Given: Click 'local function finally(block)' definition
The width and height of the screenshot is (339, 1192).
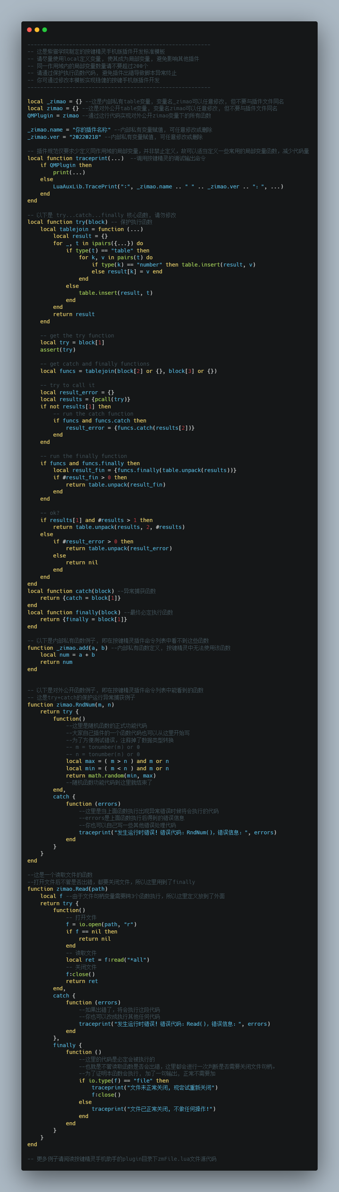Looking at the screenshot, I should pos(74,612).
